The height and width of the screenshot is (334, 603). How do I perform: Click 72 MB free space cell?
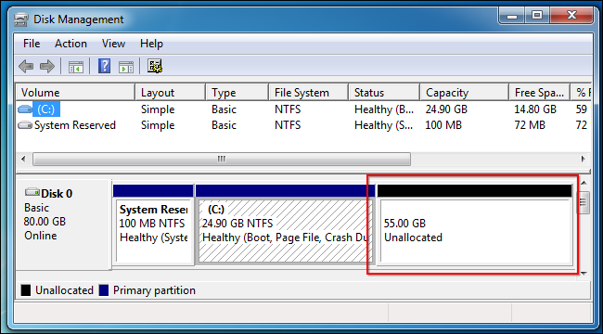pos(530,125)
